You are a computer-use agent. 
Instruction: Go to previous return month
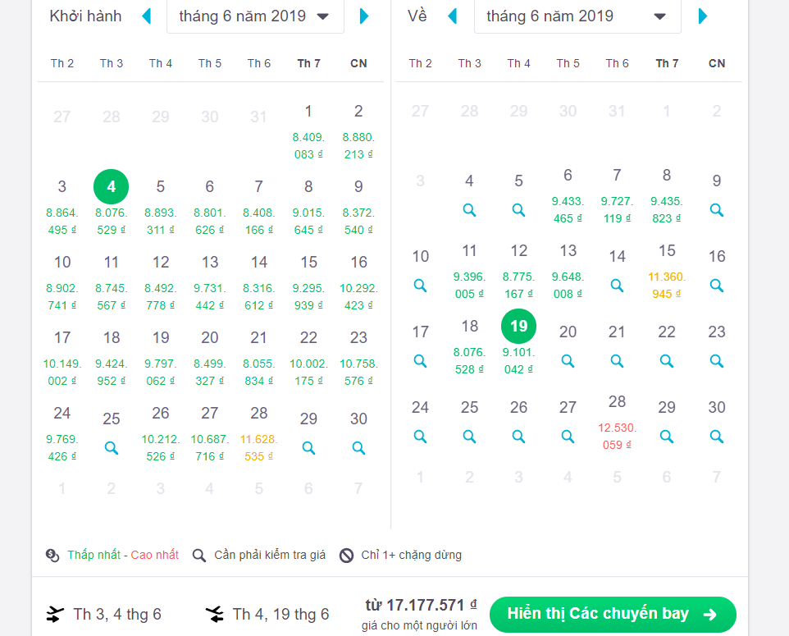[453, 16]
